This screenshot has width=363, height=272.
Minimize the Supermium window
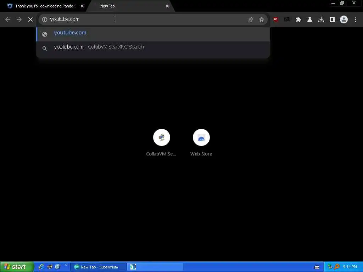[x=333, y=3]
